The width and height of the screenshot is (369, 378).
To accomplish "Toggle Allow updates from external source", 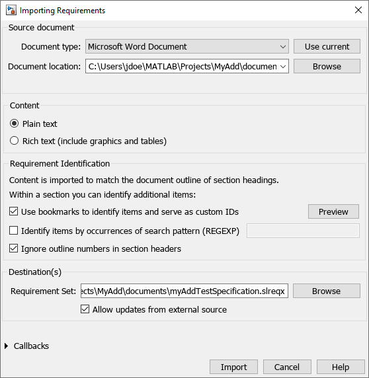I will (x=85, y=309).
